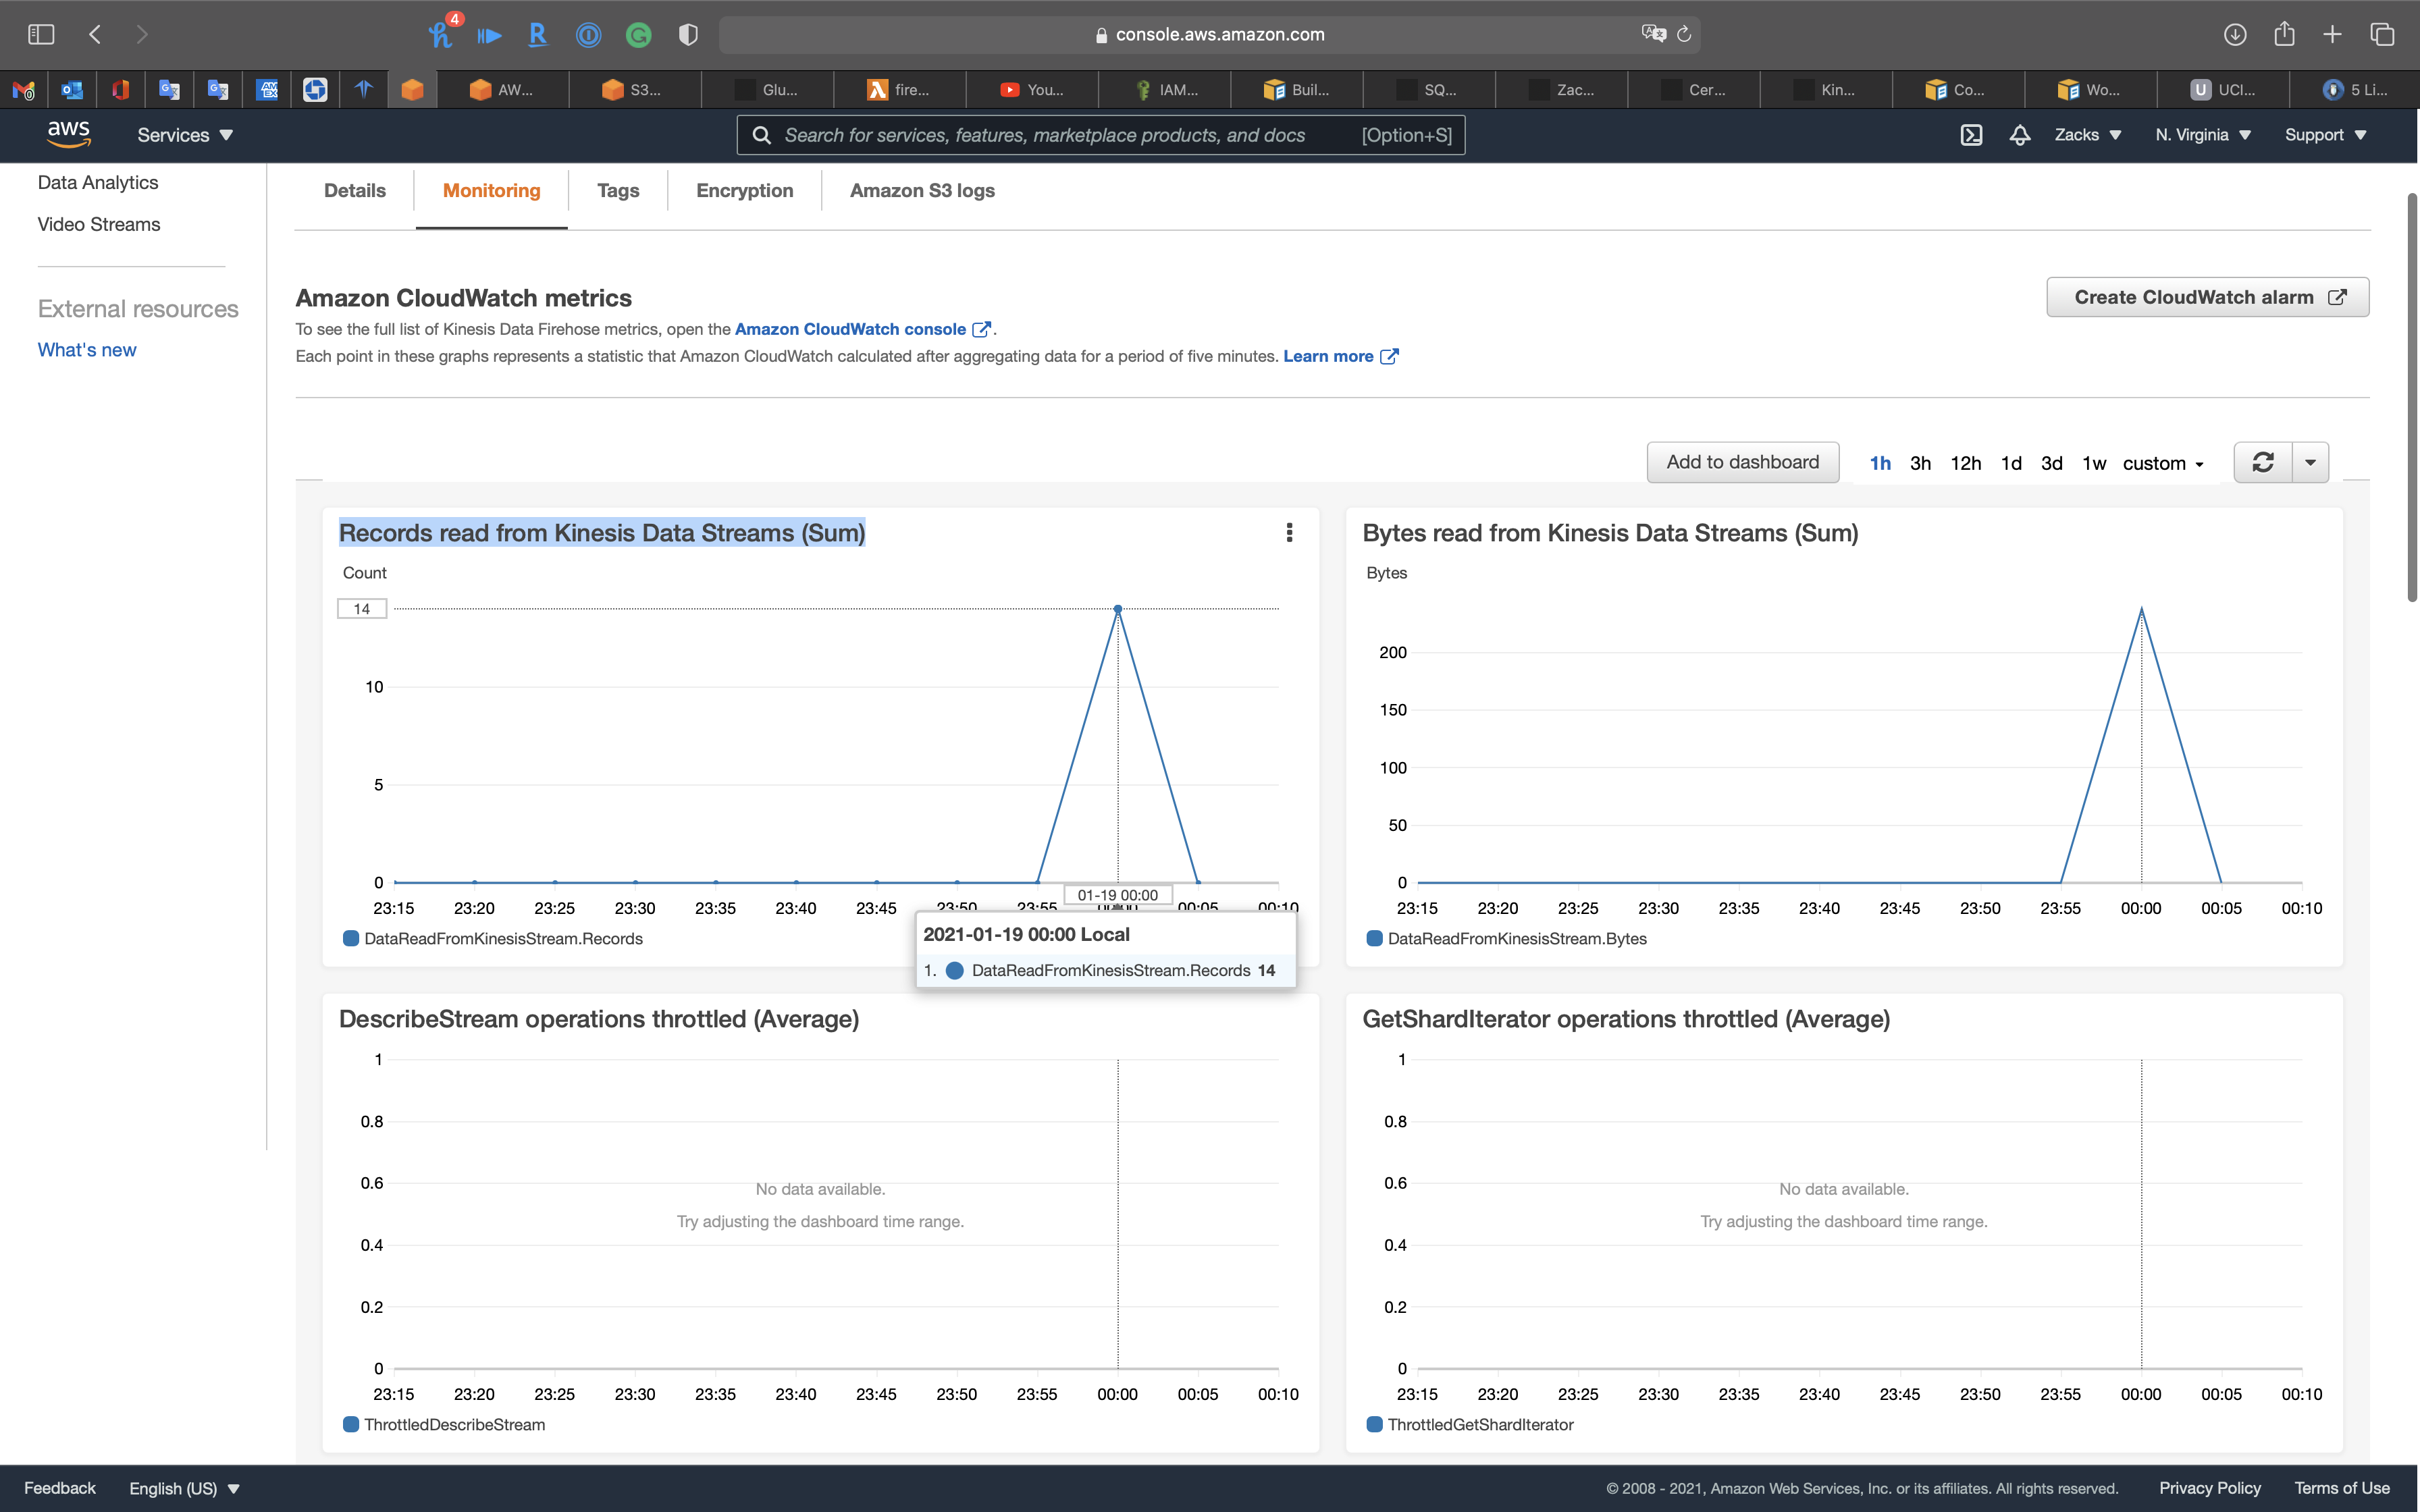Open the notifications bell

pyautogui.click(x=2019, y=135)
